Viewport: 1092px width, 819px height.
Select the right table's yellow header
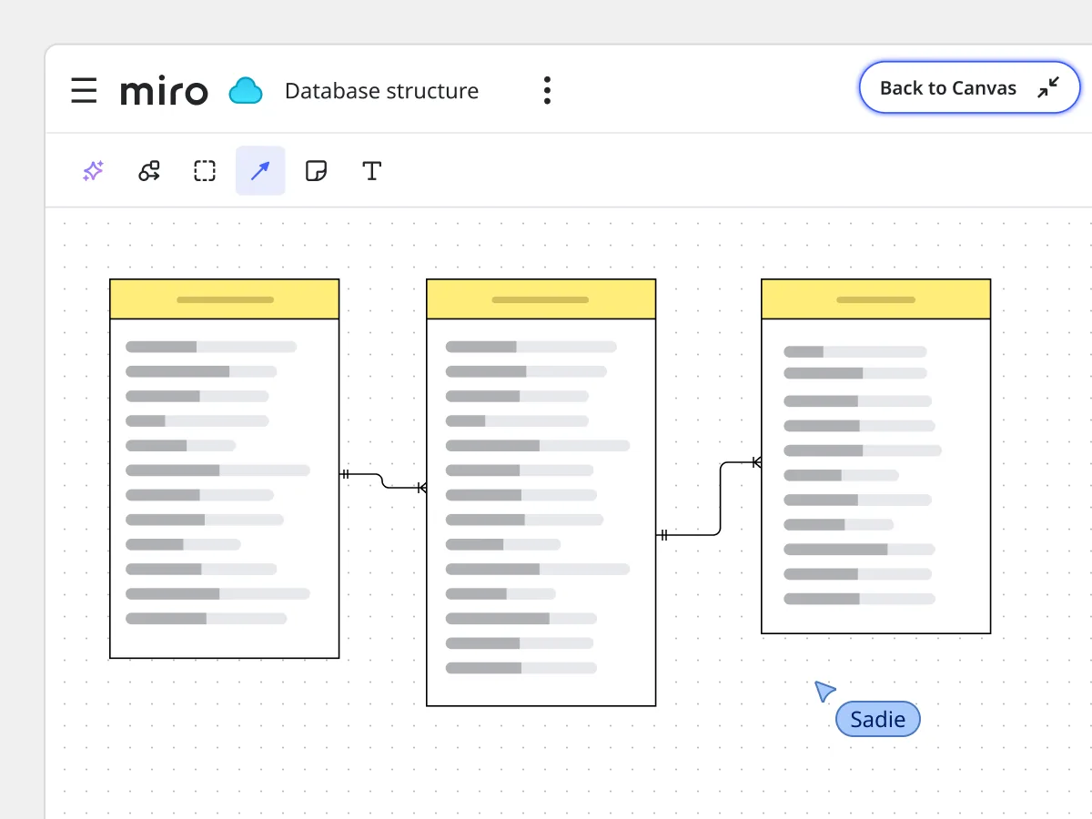(x=875, y=299)
